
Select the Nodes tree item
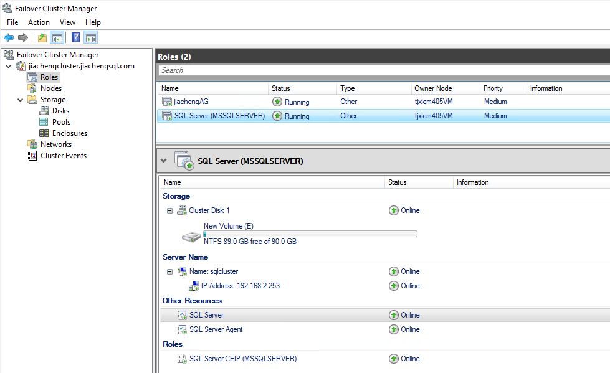tap(50, 88)
